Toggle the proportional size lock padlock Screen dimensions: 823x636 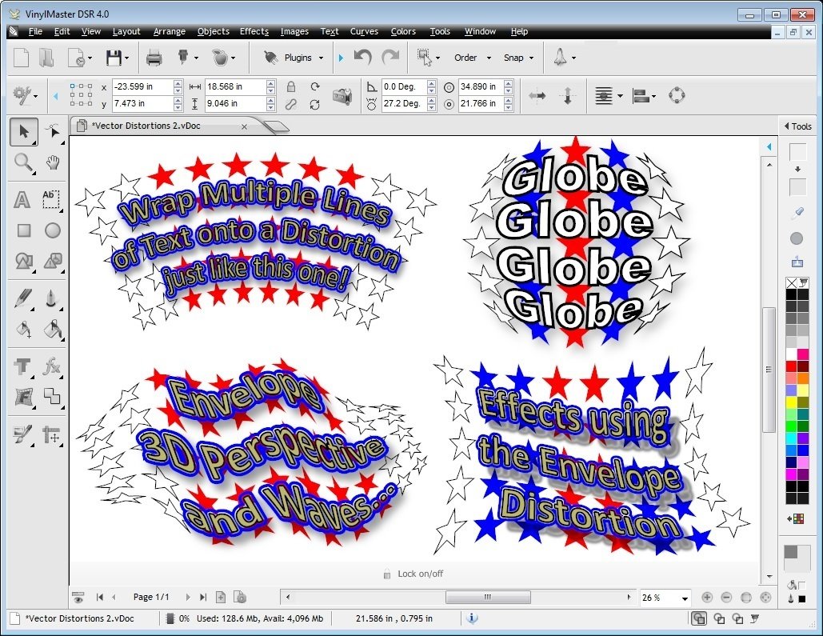click(291, 86)
